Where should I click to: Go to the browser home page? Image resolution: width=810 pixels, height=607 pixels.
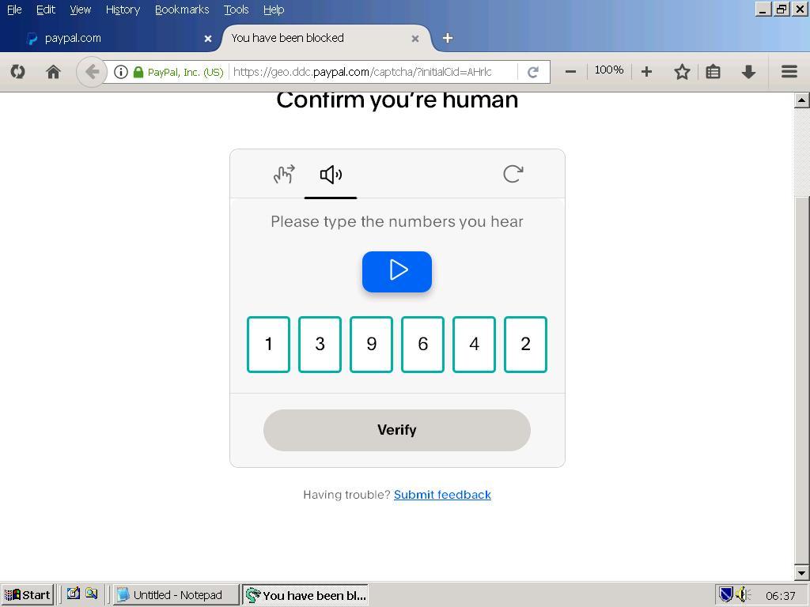(x=53, y=72)
